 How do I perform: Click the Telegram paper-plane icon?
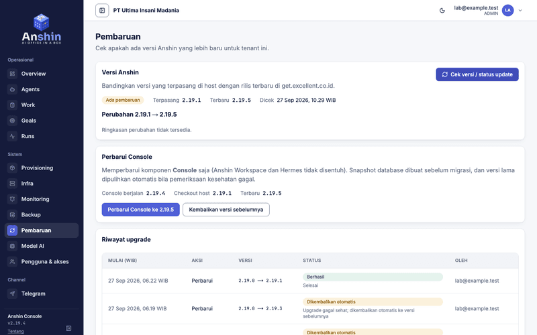click(x=12, y=293)
